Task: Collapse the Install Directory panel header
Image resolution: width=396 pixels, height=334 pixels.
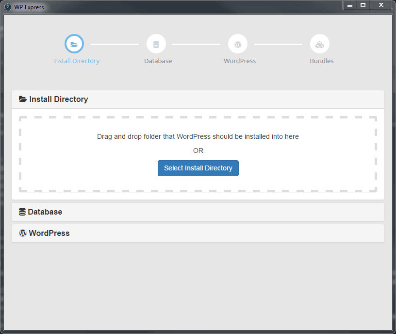Action: (x=198, y=100)
